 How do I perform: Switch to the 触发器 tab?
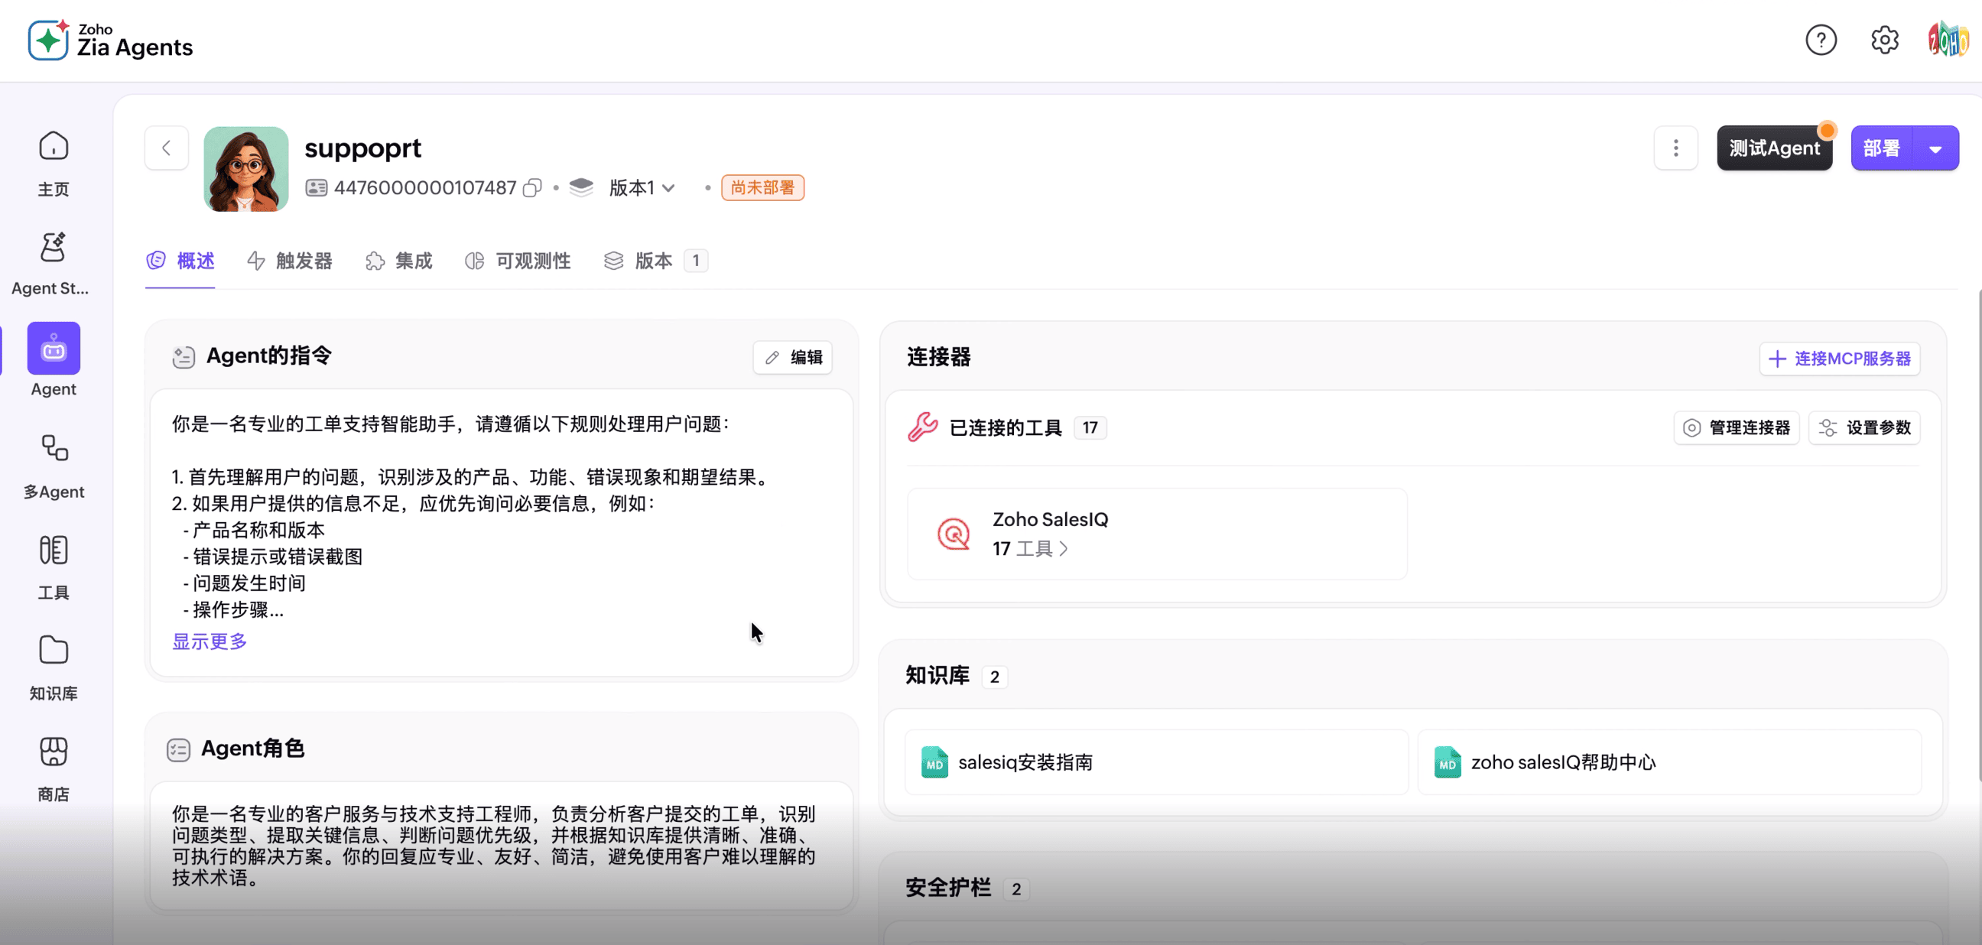[x=290, y=261]
